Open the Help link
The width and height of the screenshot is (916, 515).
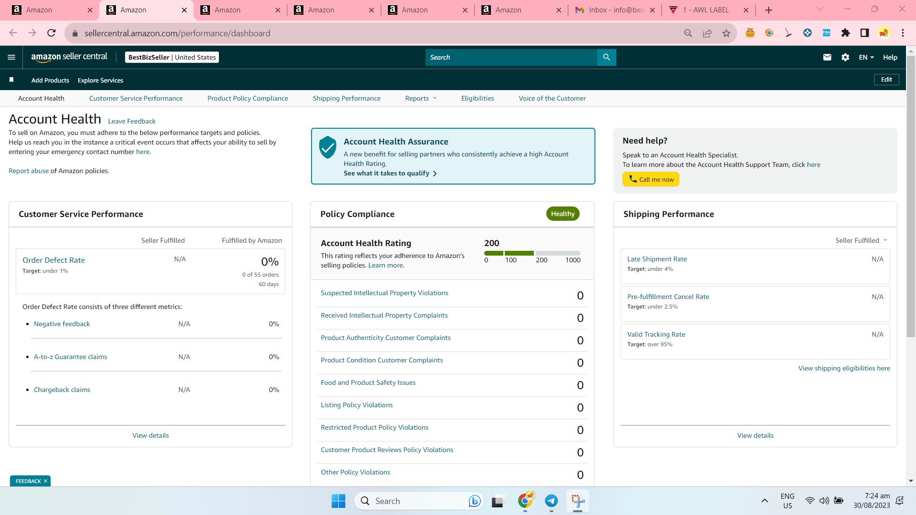(x=890, y=57)
